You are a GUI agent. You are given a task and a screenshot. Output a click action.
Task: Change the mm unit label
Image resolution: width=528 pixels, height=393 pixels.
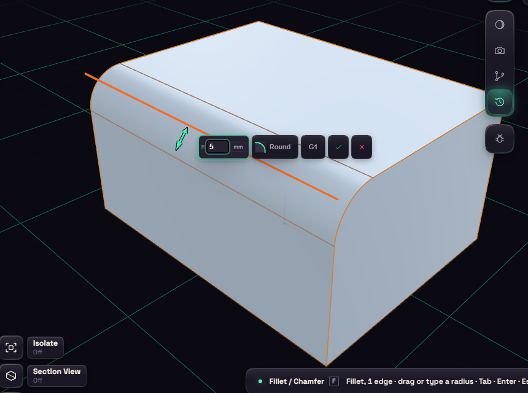click(238, 147)
